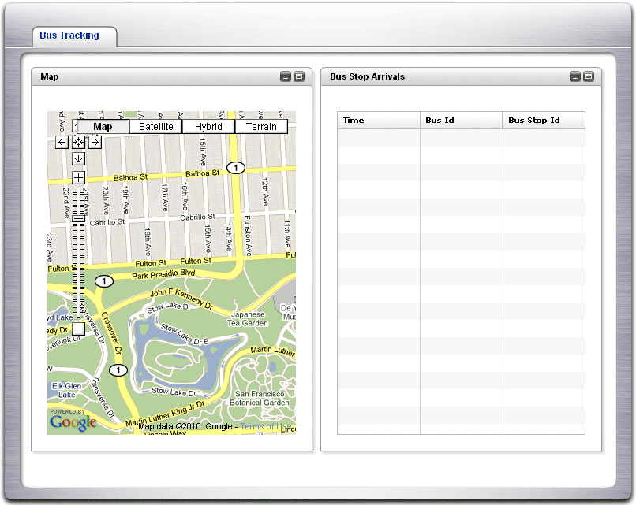Viewport: 636px width, 505px height.
Task: Click route 1 marker near Park Presidio Blvd
Action: point(104,281)
